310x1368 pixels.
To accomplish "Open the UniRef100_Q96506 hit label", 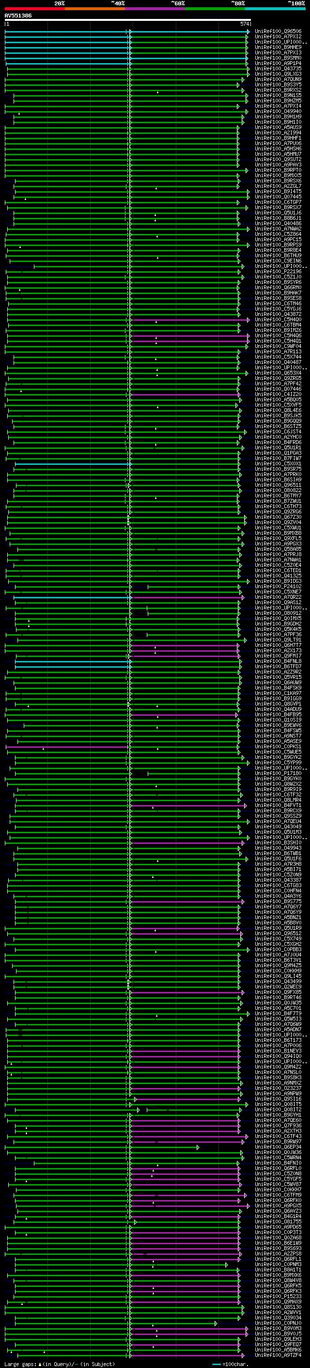I will [x=278, y=32].
